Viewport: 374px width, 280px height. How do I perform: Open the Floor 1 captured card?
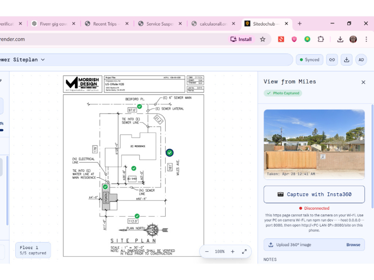(x=33, y=250)
